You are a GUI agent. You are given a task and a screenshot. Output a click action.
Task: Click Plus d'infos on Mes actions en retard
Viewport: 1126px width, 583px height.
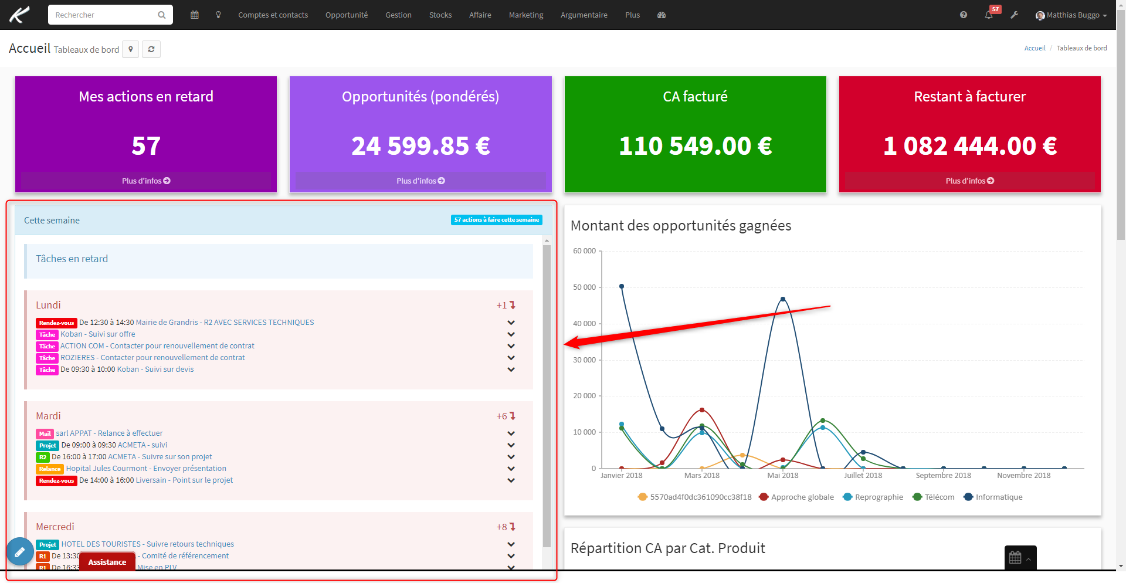point(146,181)
